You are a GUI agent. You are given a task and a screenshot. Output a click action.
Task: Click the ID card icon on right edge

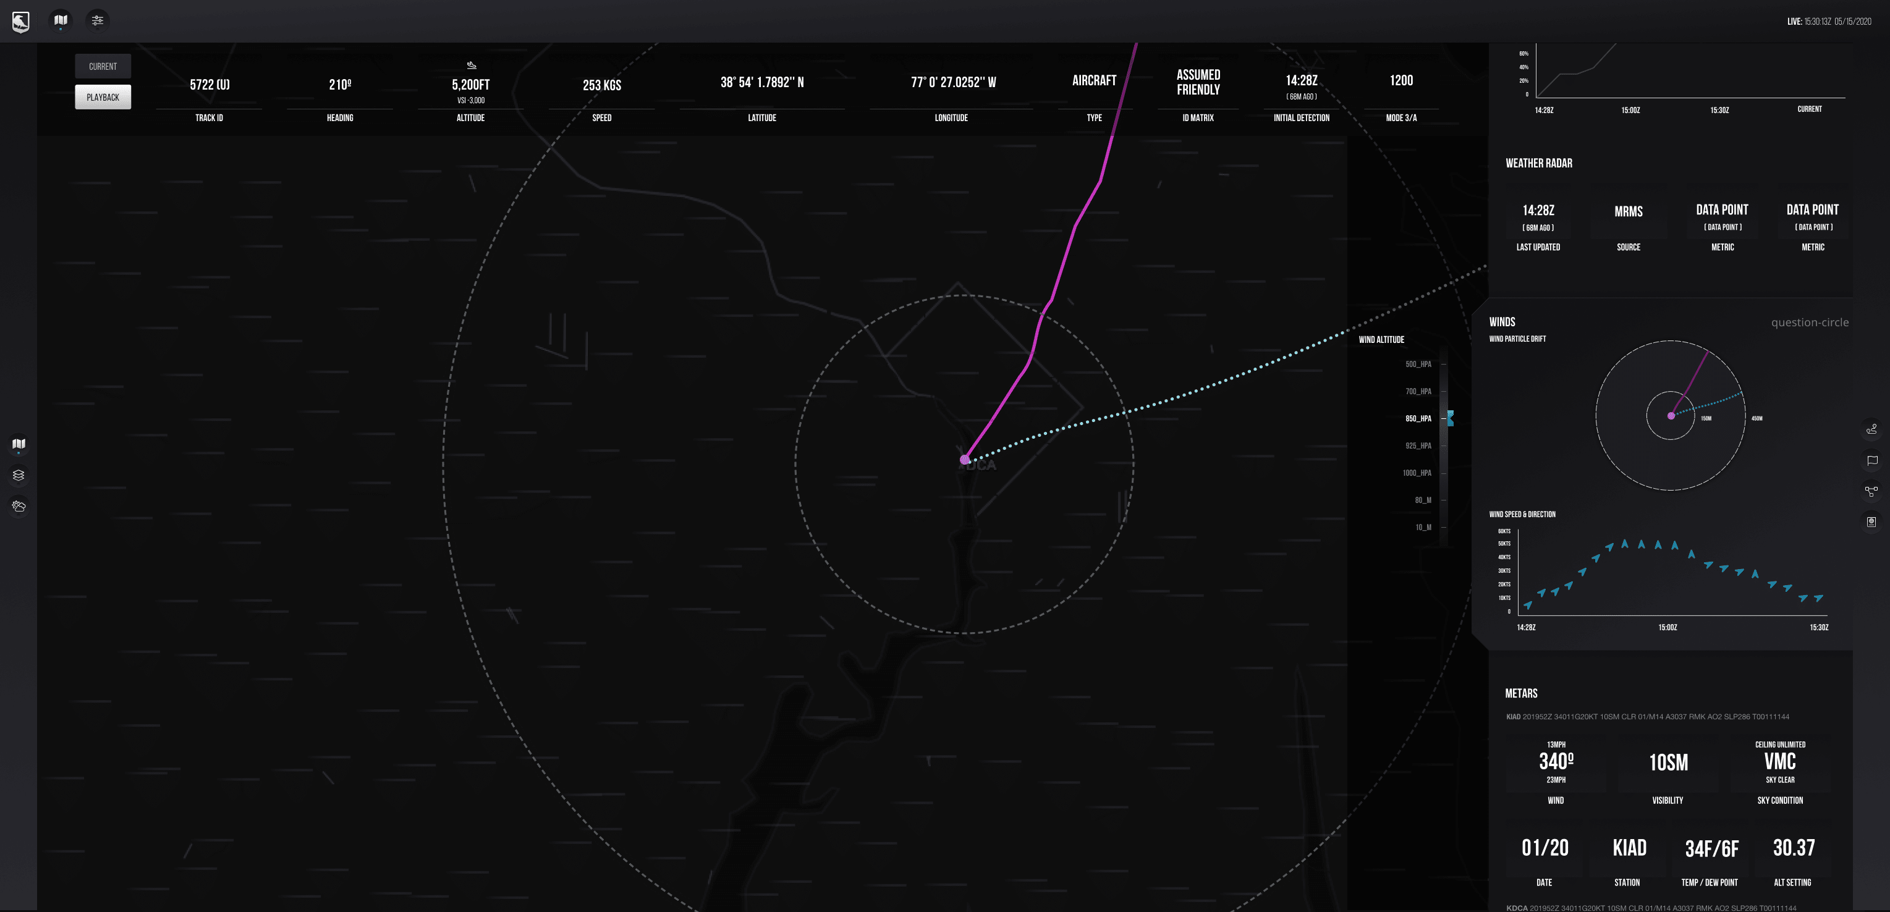pyautogui.click(x=1871, y=521)
